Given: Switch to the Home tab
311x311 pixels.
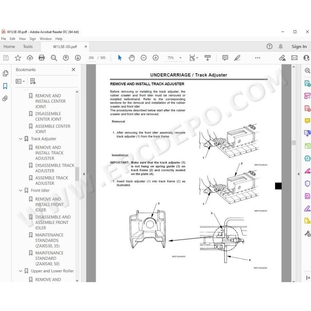Looking at the screenshot, I should (x=9, y=46).
